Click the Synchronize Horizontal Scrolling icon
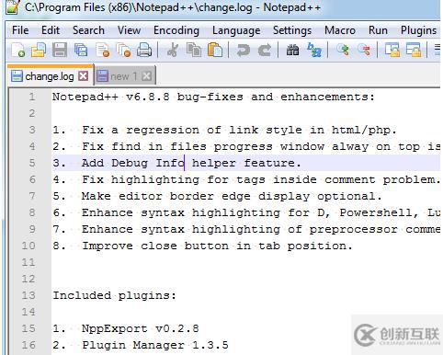The image size is (443, 355). pyautogui.click(x=414, y=50)
